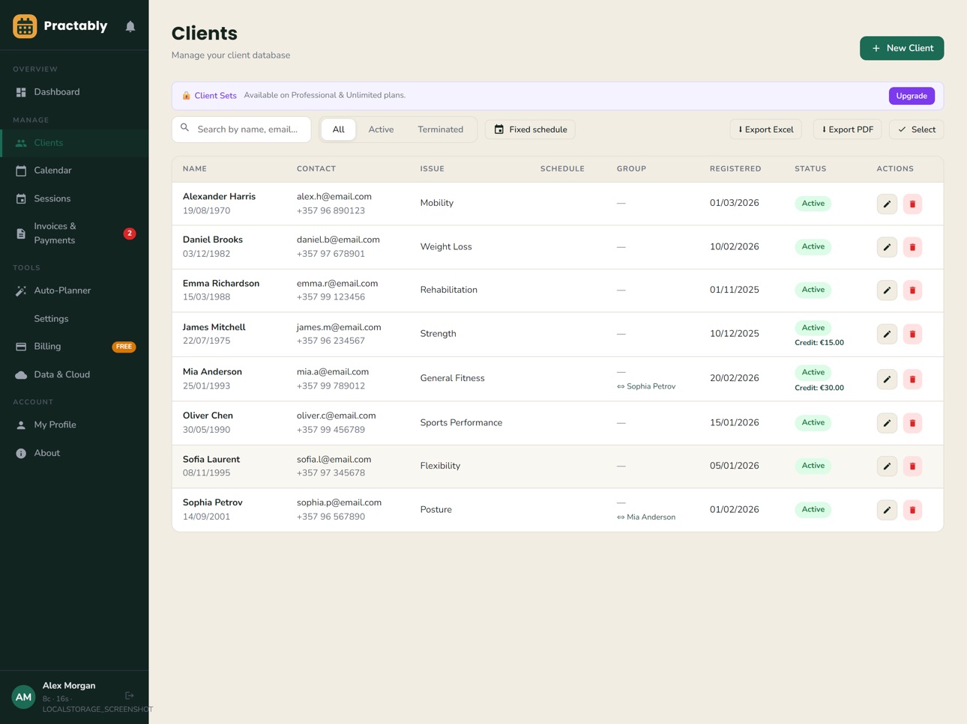Screen dimensions: 967x724
Task: Delete Alexander Harris using trash icon
Action: (912, 204)
